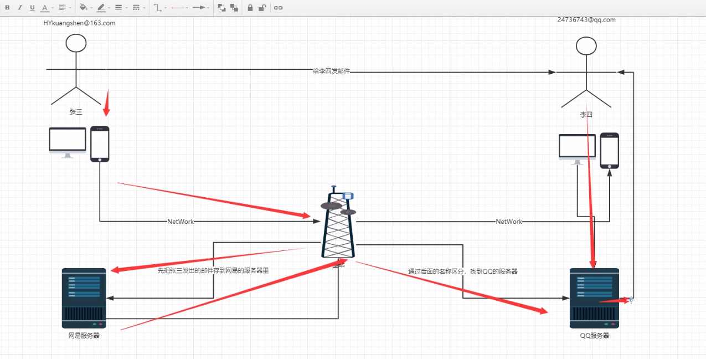Click the unlock shape icon
The height and width of the screenshot is (359, 706).
click(x=262, y=8)
